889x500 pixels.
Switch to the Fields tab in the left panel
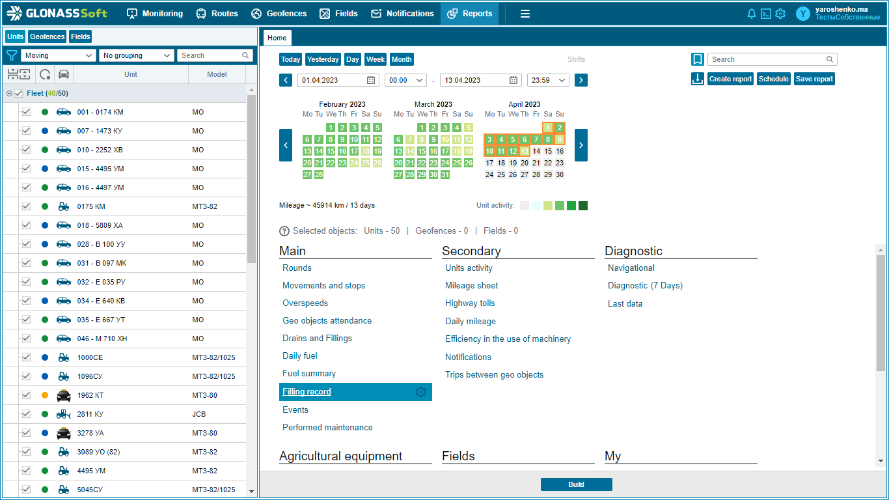[81, 37]
